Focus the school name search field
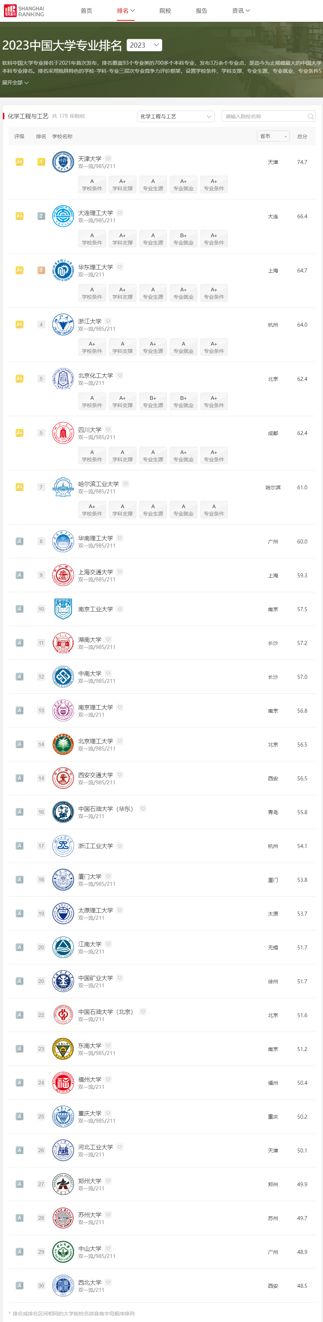 (x=263, y=116)
